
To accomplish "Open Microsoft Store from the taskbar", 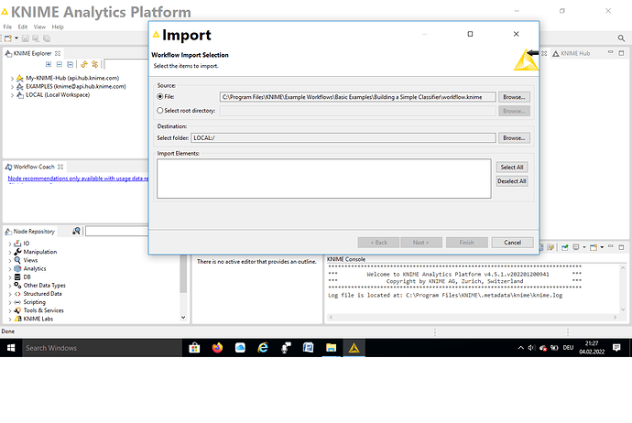I will pos(194,348).
